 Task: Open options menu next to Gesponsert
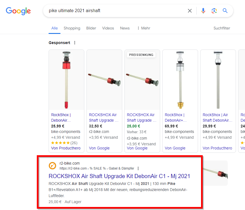point(75,43)
